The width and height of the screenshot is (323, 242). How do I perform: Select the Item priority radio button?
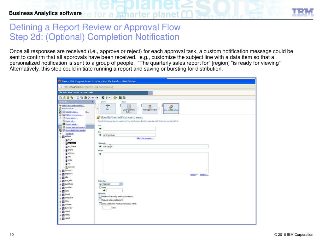click(100, 187)
